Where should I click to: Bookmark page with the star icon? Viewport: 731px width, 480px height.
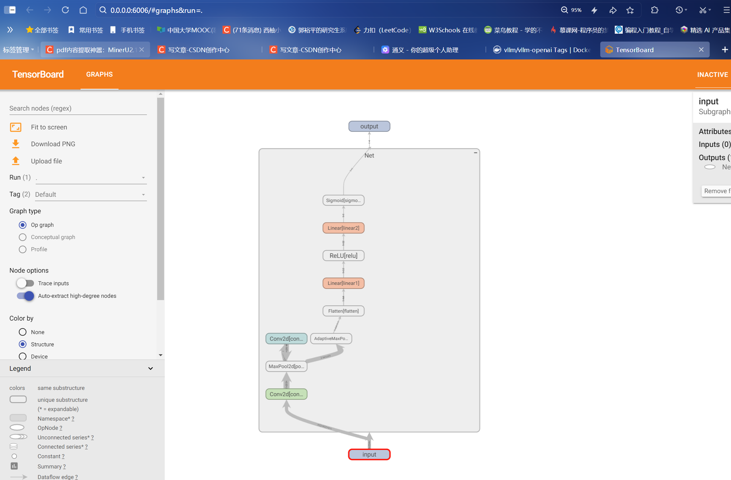(x=630, y=10)
